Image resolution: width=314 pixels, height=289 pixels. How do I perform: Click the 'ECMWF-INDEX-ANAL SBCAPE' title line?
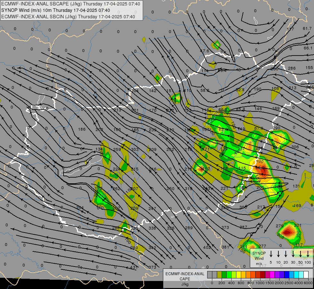(x=71, y=4)
